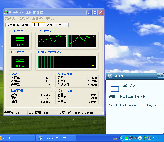Close the 处理结果 popup
Viewport: 164px width, 142px height.
click(x=160, y=75)
